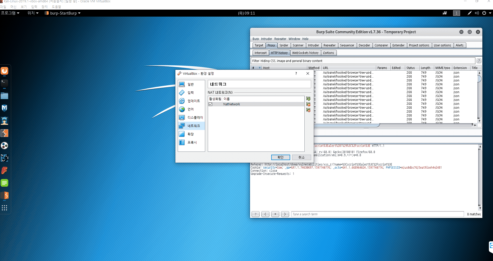The height and width of the screenshot is (261, 493).
Task: Expand the 프로그램 applications menu
Action: coord(10,13)
